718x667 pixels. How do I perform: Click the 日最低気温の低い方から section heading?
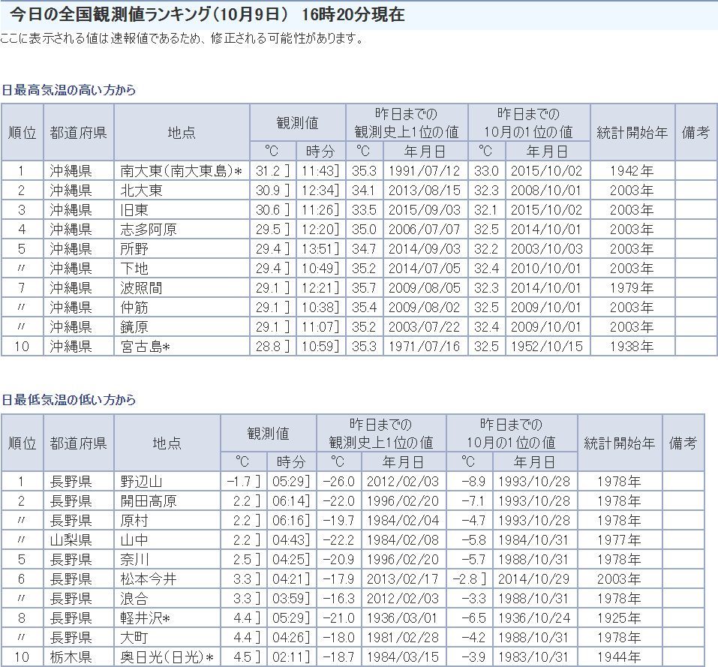pos(69,400)
